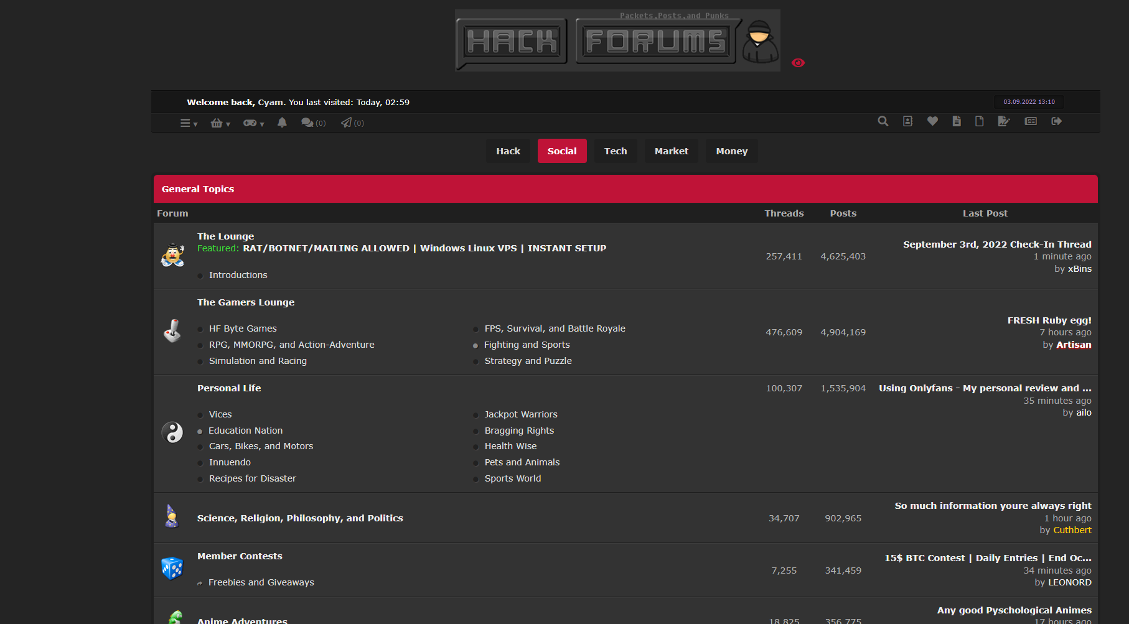Open HF Byte Games subforum
This screenshot has width=1129, height=624.
coord(243,328)
